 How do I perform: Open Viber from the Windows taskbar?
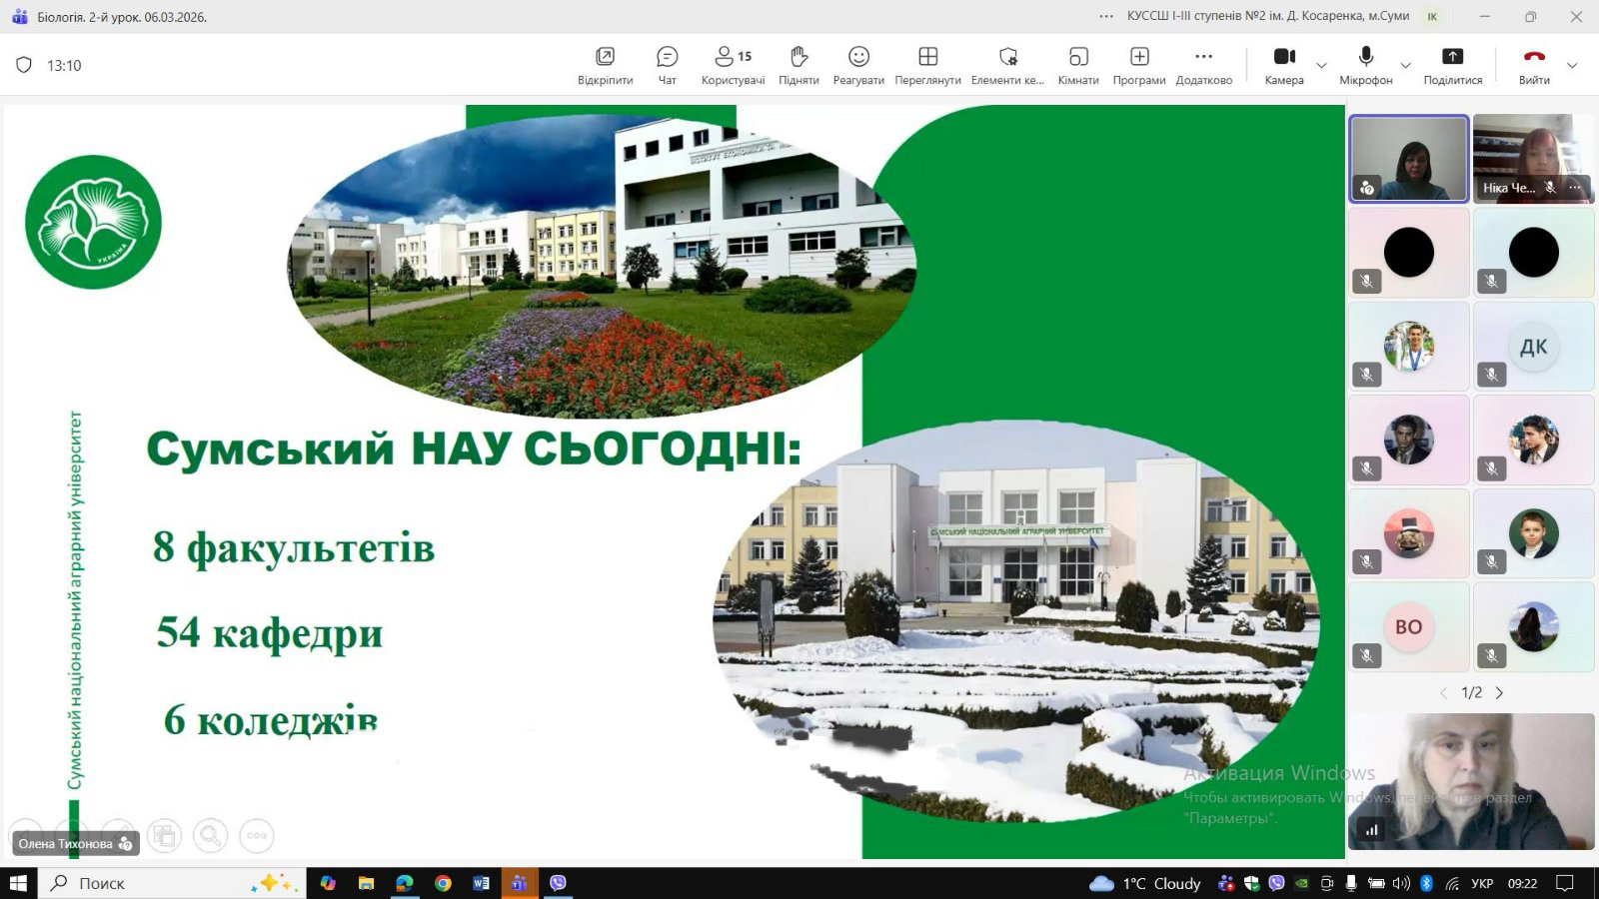558,883
